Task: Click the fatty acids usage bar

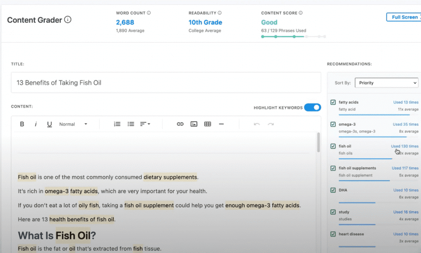Action: click(x=374, y=115)
